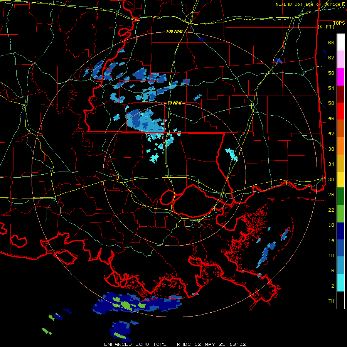Viewport: 347px width, 347px height.
Task: Click the 'KHDC' station identifier
Action: pyautogui.click(x=185, y=344)
